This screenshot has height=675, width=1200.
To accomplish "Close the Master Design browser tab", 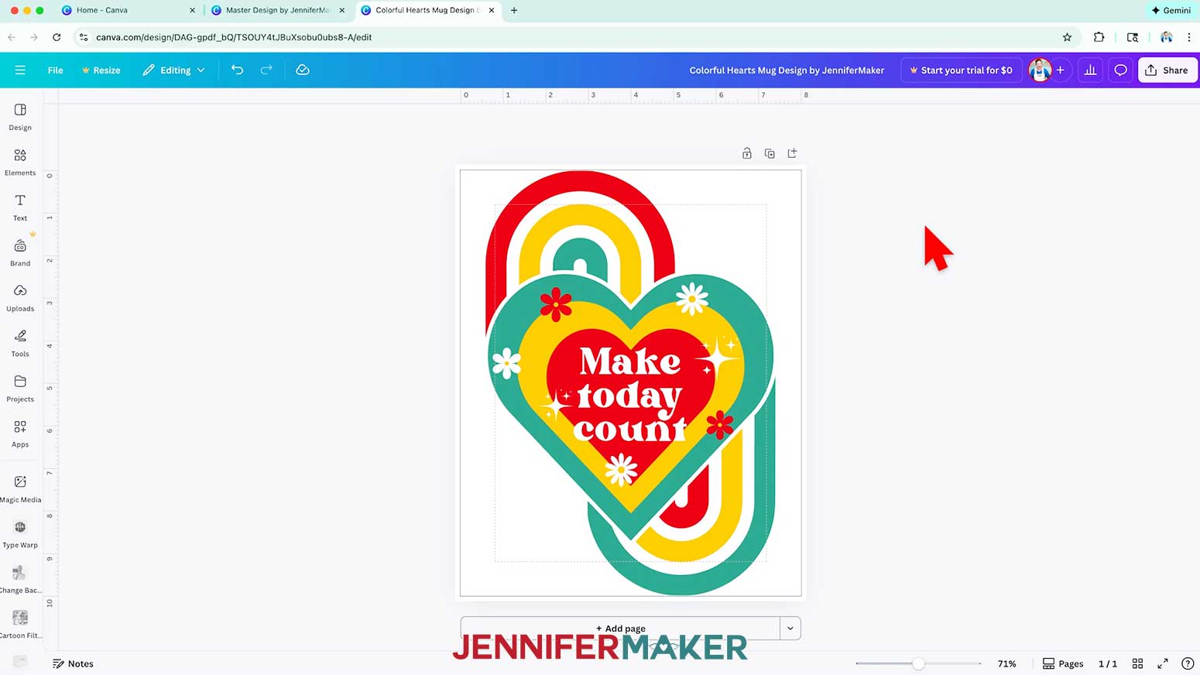I will point(342,10).
